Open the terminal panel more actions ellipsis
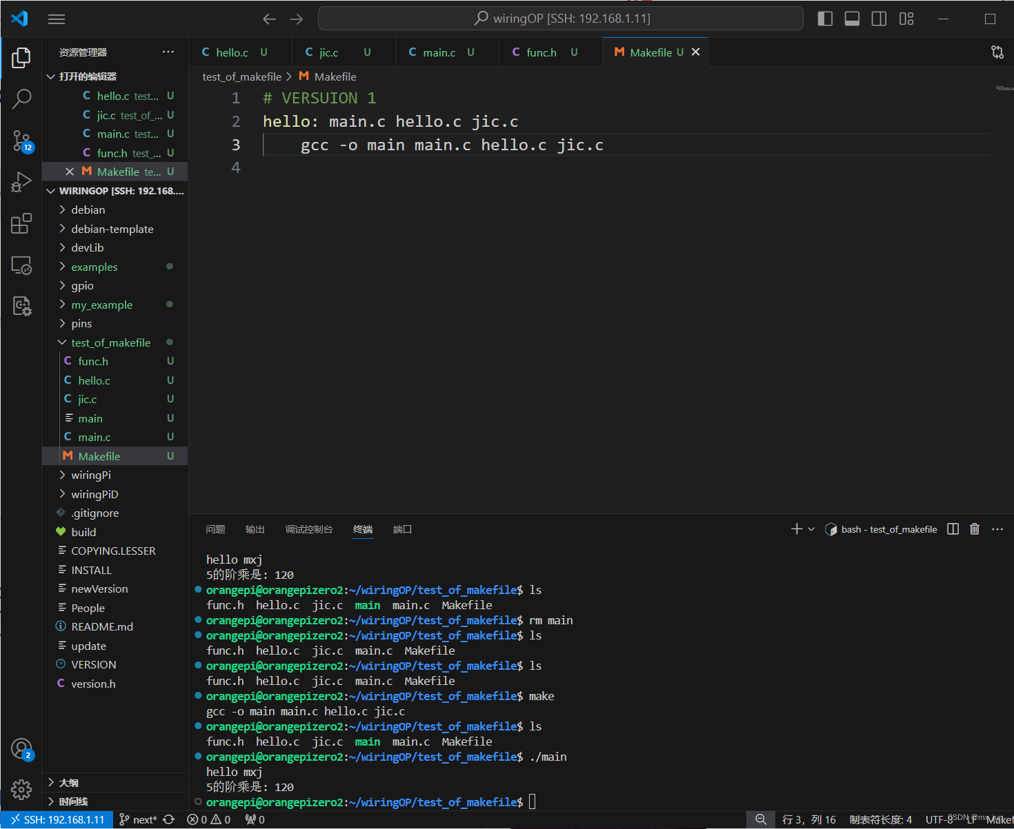 click(x=997, y=529)
